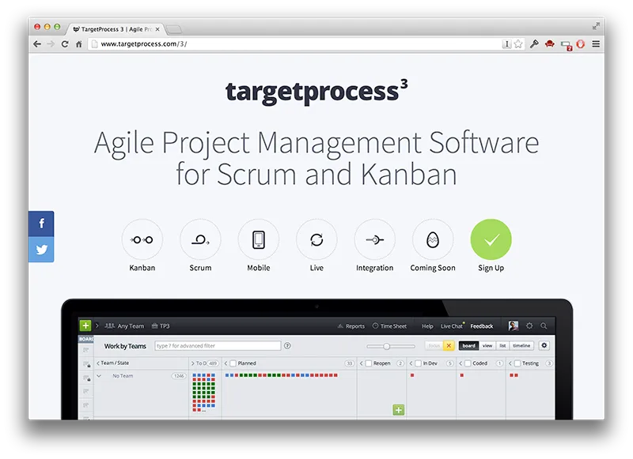Collapse the Planned column chevron
633x459 pixels.
tap(226, 363)
